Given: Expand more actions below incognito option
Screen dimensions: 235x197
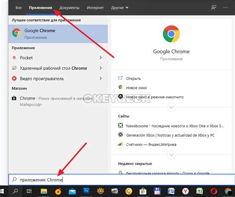Looking at the screenshot, I should tap(172, 107).
